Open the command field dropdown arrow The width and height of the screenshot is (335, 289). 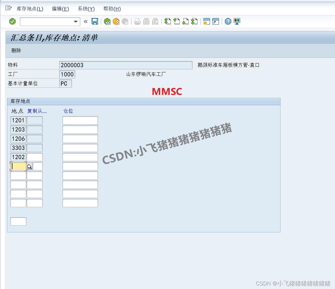pos(76,21)
